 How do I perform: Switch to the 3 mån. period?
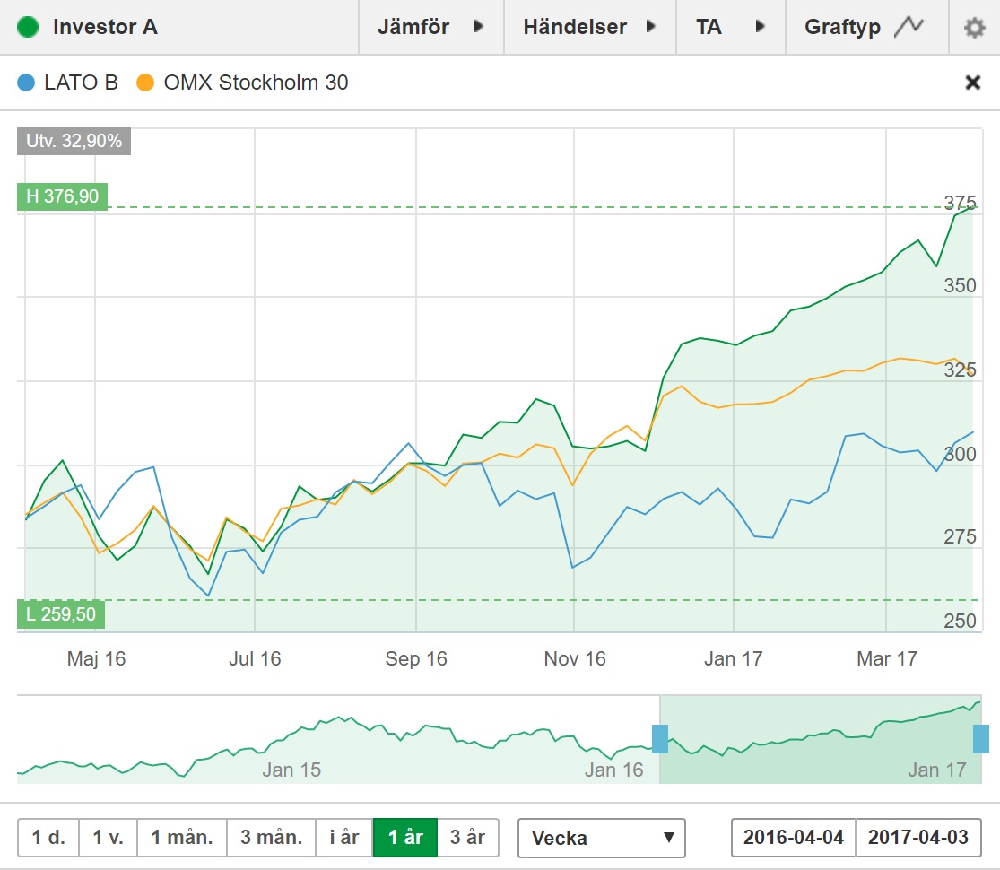271,838
